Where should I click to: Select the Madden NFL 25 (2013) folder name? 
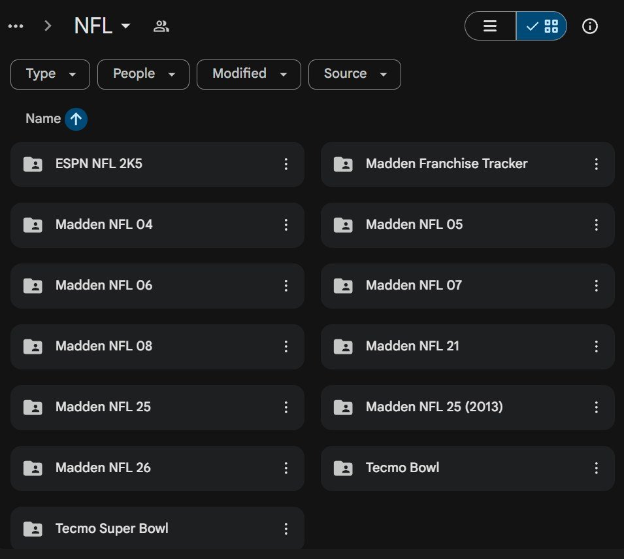pos(434,407)
